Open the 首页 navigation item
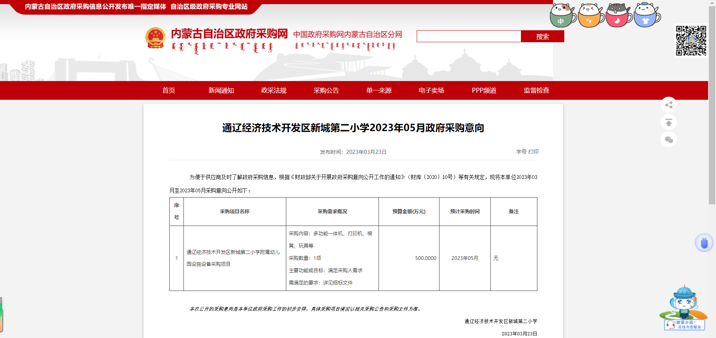This screenshot has width=716, height=338. pos(169,90)
